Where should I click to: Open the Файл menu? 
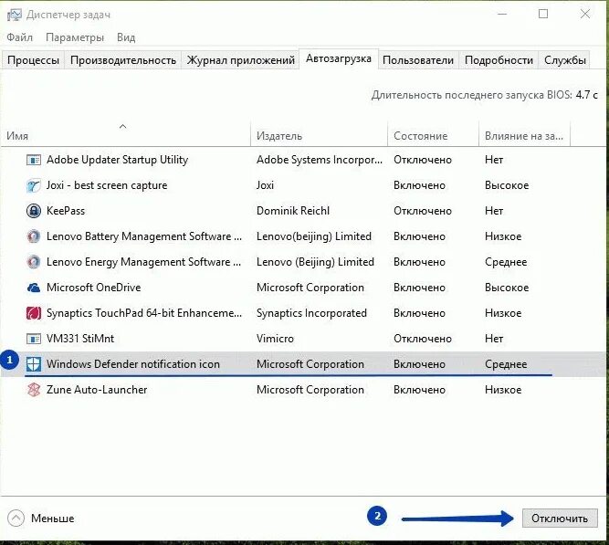point(20,37)
